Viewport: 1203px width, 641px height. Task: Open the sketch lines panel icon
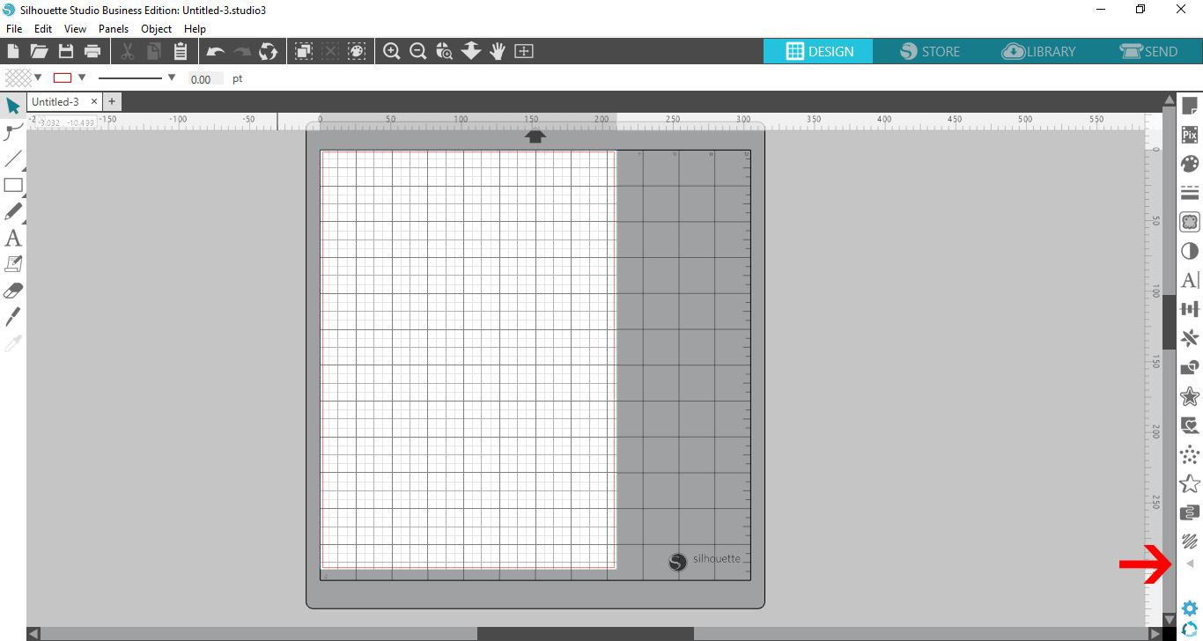1190,541
